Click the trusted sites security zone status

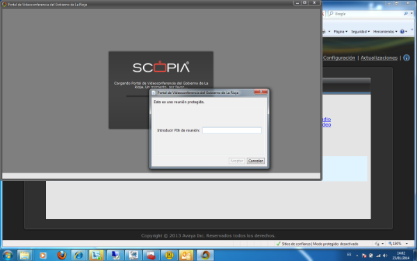pyautogui.click(x=318, y=244)
